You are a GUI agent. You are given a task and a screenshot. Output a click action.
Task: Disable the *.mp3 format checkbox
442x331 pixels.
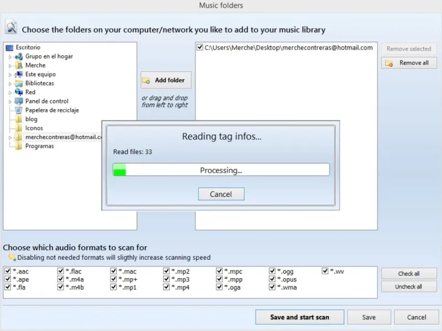click(x=166, y=279)
